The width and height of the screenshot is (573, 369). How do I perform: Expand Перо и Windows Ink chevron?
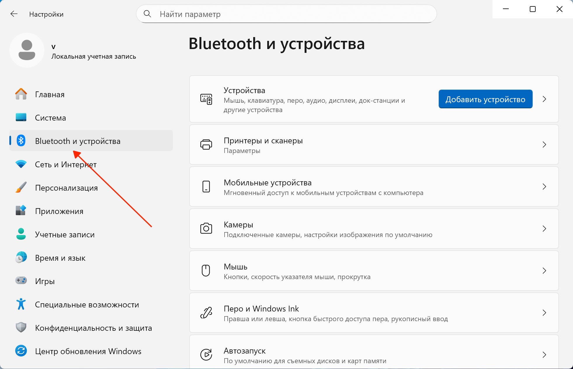(544, 313)
